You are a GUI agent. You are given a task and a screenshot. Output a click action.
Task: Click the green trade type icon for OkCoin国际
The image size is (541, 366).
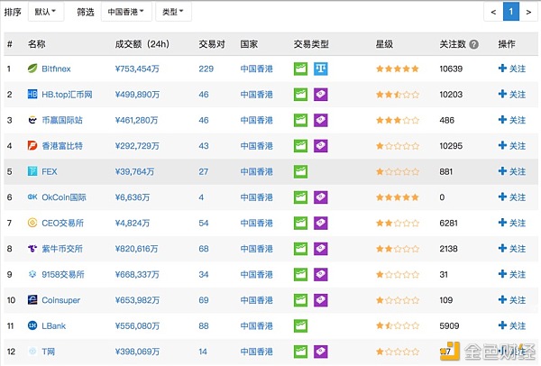pos(300,197)
